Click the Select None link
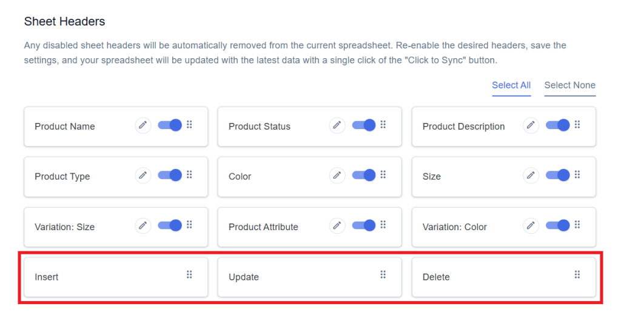Viewport: 621px width, 321px height. pos(570,85)
